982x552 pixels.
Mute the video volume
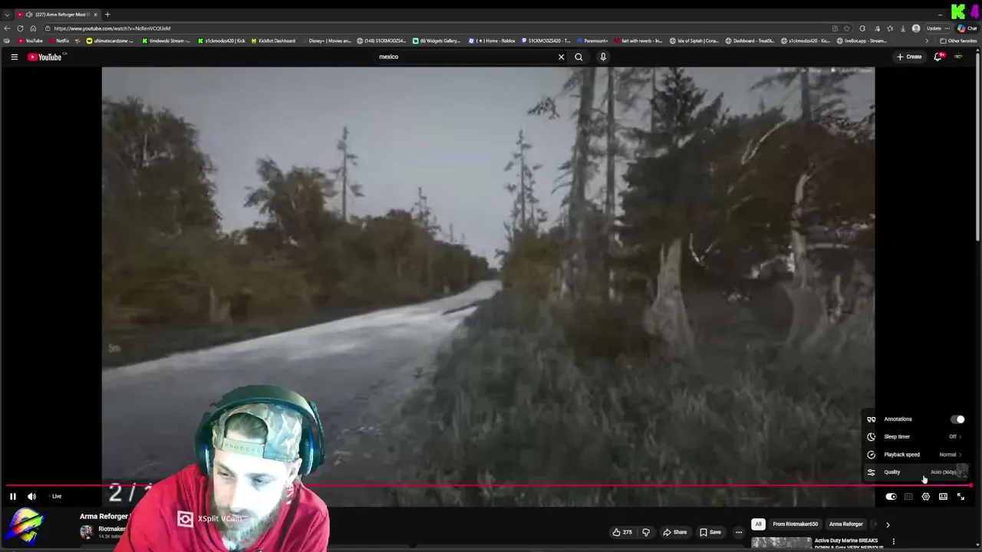click(x=31, y=497)
